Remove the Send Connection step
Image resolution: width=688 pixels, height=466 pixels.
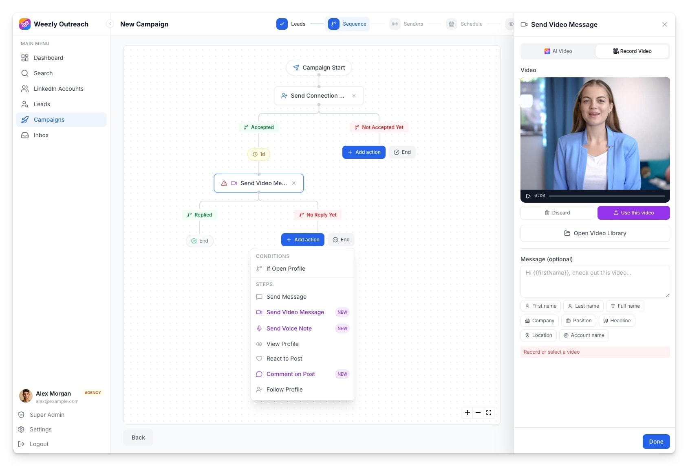pyautogui.click(x=354, y=96)
